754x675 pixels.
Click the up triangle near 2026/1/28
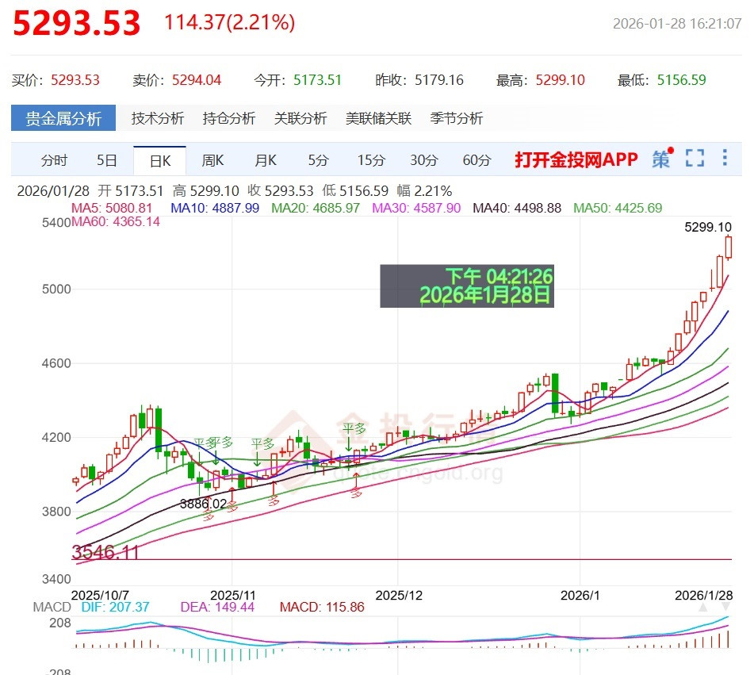click(703, 608)
